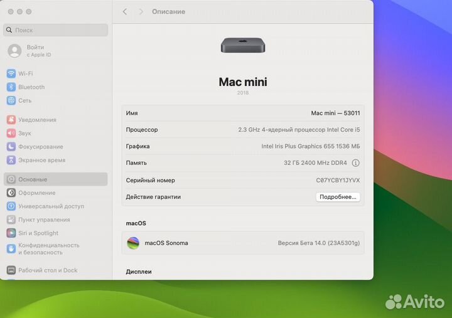Click serial number C07YCBY1JYVX
This screenshot has width=452, height=318.
click(338, 180)
